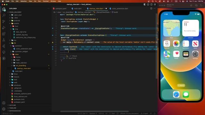Open Safari in simulator dock
This screenshot has height=115, width=205.
click(176, 95)
